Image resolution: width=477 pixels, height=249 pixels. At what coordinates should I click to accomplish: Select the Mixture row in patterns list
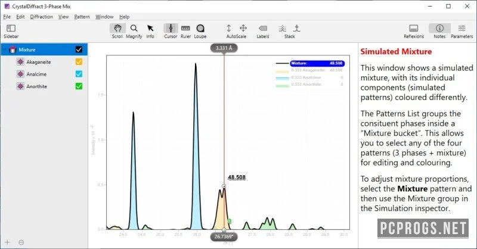click(44, 49)
